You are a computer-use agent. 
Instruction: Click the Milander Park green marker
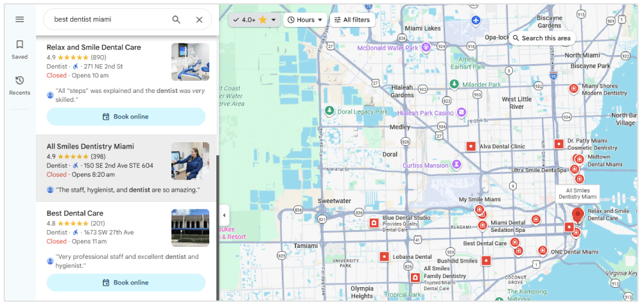(454, 84)
